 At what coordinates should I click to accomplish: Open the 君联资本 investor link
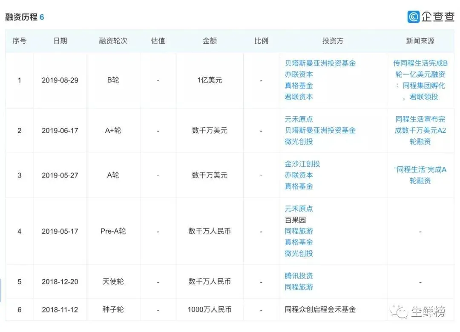[x=299, y=97]
